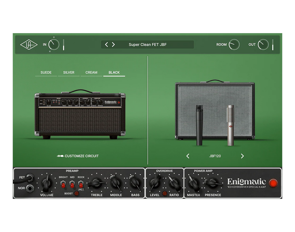The height and width of the screenshot is (232, 295).
Task: Flip the ROCK/JAZZ switch
Action: click(x=81, y=184)
